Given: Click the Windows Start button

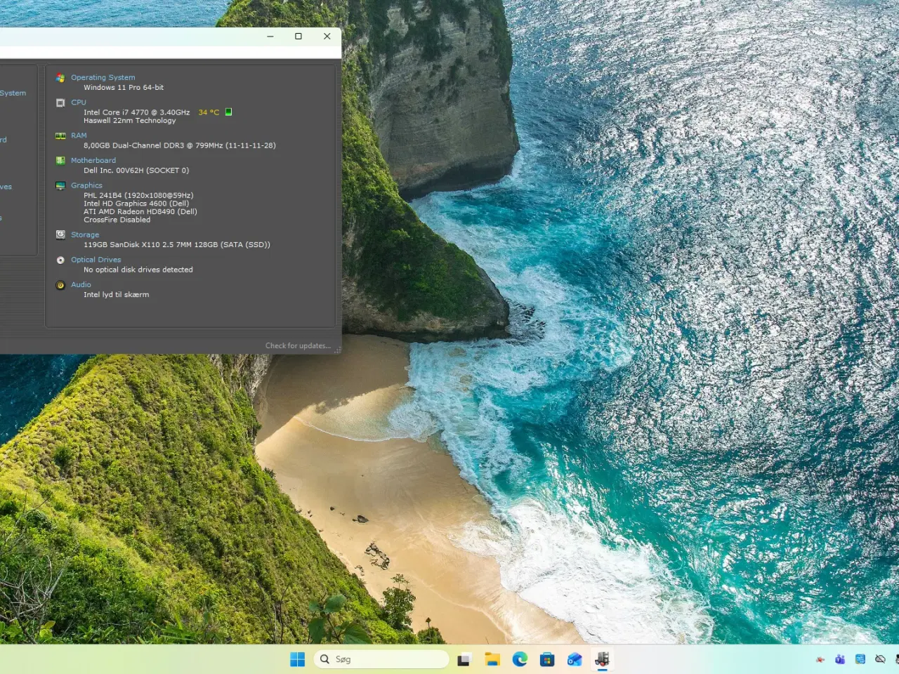Looking at the screenshot, I should 297,659.
